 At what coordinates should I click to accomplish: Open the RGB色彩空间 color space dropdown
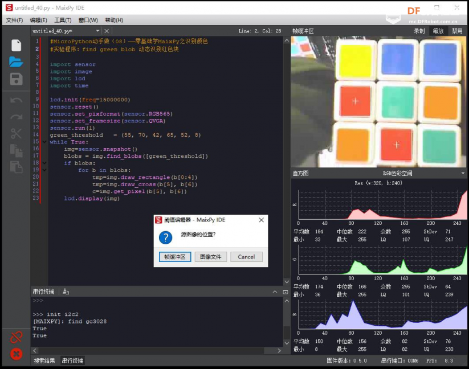[x=463, y=173]
